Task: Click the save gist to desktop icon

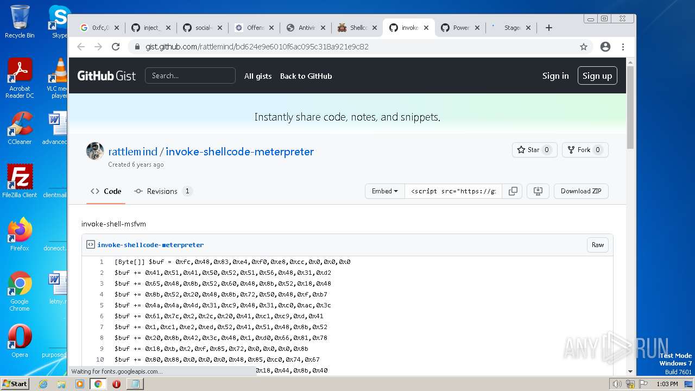Action: [538, 191]
